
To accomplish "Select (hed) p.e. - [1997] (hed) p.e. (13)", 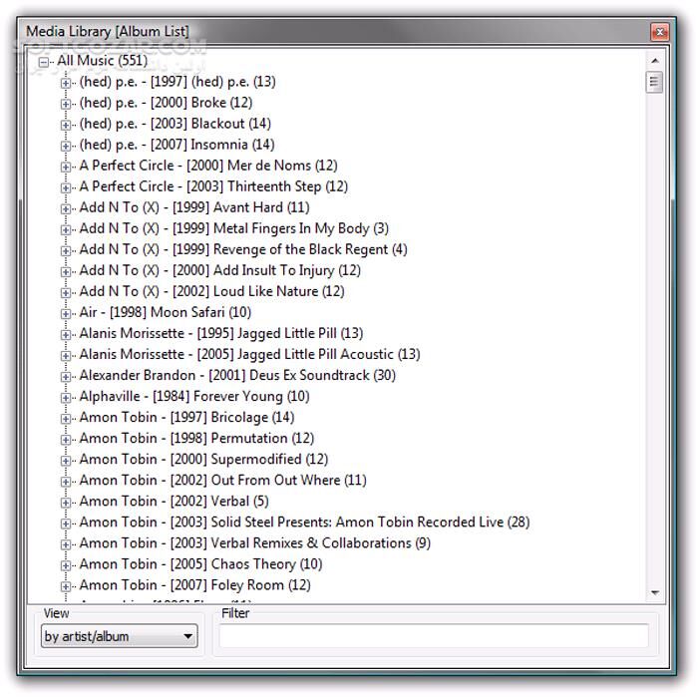I will click(177, 82).
